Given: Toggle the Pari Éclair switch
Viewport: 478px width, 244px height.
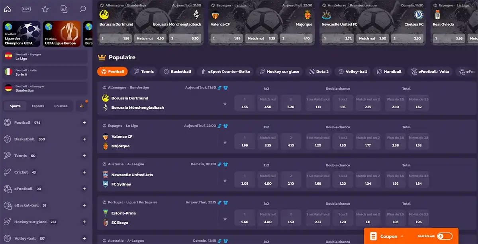Looking at the screenshot, I should pos(445,236).
